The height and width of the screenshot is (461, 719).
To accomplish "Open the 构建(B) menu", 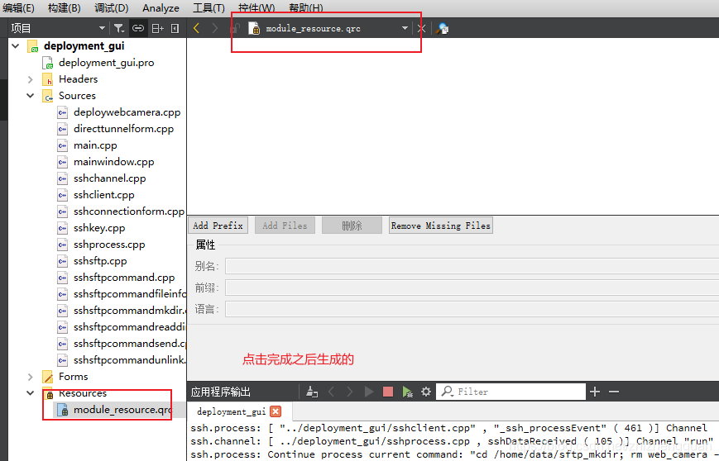I will (65, 7).
